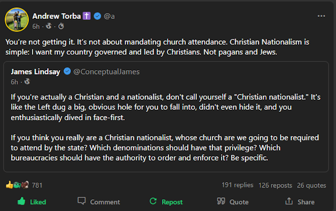The image size is (336, 211).
Task: Toggle the Liked thumbs-up button
Action: [31, 202]
